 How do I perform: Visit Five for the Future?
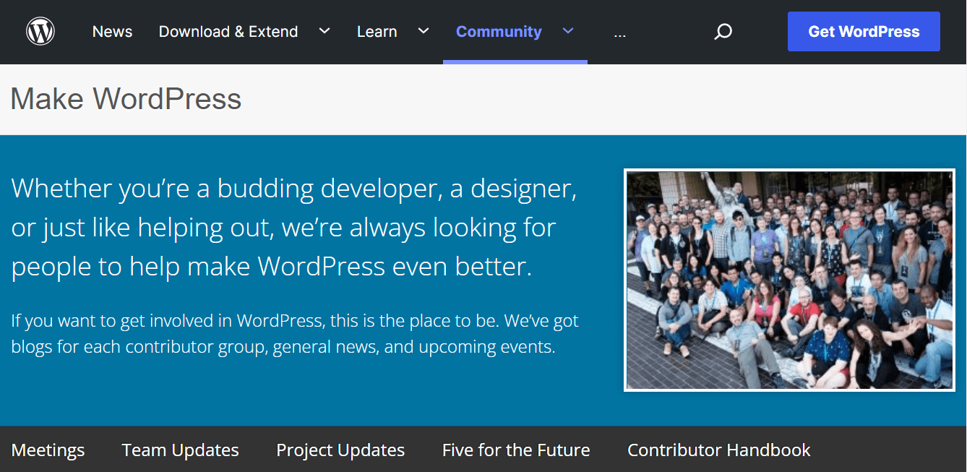pyautogui.click(x=516, y=450)
